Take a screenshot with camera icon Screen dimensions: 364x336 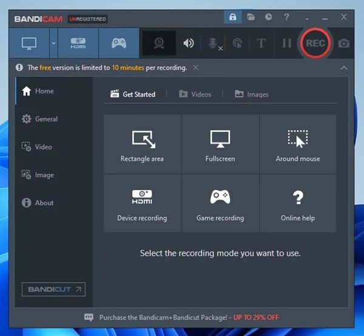point(344,43)
